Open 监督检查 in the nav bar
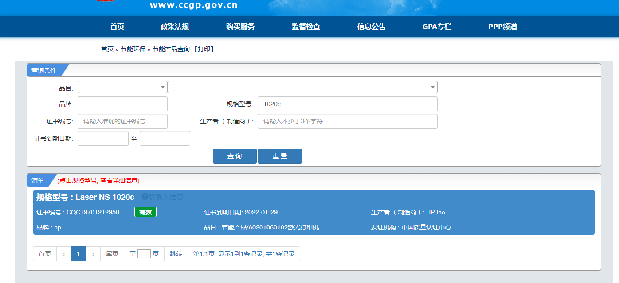 (306, 27)
